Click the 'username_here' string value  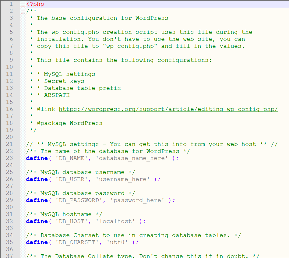coord(122,179)
